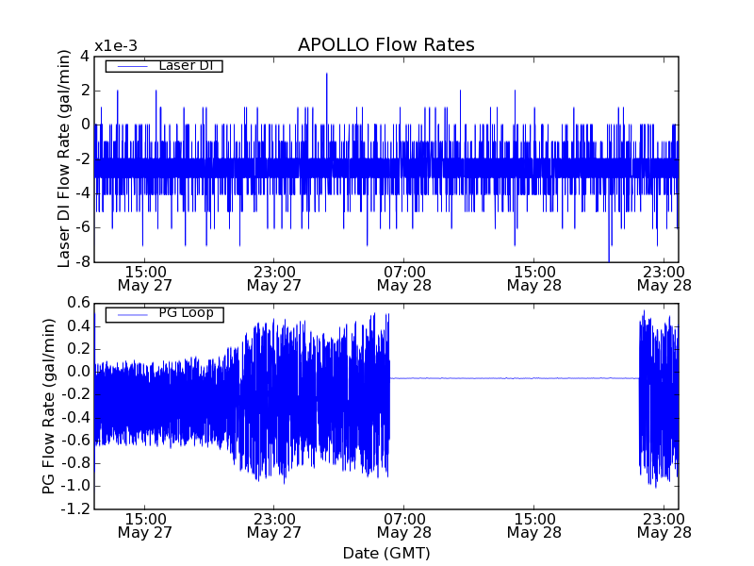Click the Laser DI Flow Rate y-axis label
This screenshot has height=566, width=754.
64,158
